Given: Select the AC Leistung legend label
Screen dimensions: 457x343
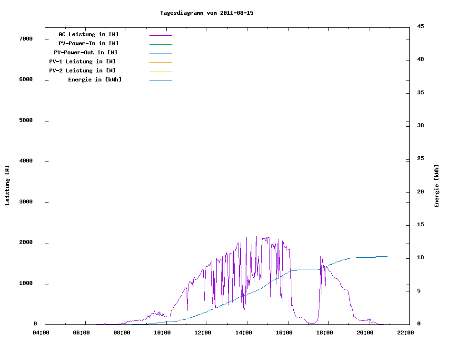Looking at the screenshot, I should coord(89,34).
